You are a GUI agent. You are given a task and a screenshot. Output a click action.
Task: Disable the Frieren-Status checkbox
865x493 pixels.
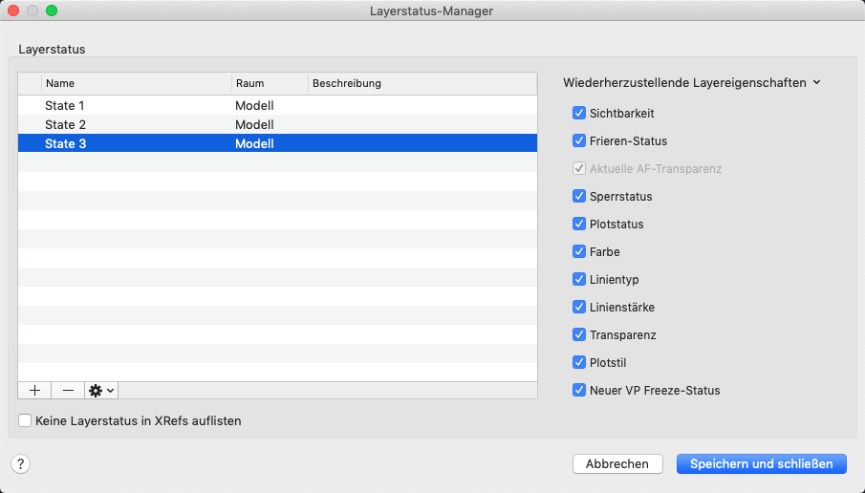coord(578,140)
